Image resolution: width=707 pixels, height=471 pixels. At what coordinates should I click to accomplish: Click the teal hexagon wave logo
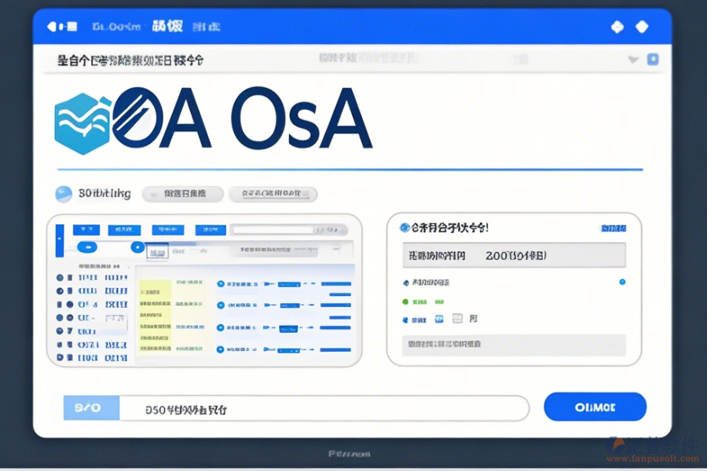(x=82, y=123)
